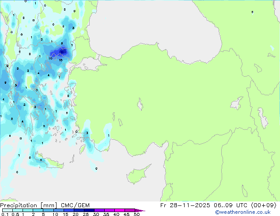This screenshot has width=280, height=216.
Task: Click the legend scale value '50'
Action: pyautogui.click(x=136, y=214)
